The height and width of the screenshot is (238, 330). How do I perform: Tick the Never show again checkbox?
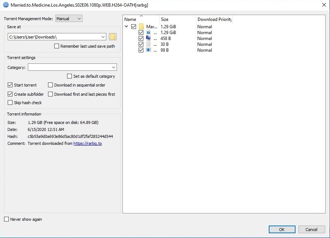[7, 219]
